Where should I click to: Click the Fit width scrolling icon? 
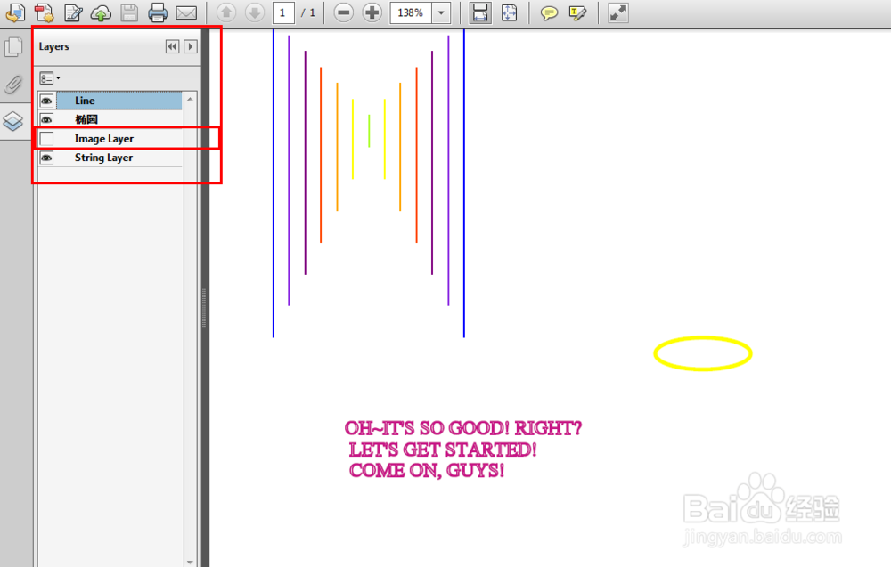pyautogui.click(x=480, y=12)
